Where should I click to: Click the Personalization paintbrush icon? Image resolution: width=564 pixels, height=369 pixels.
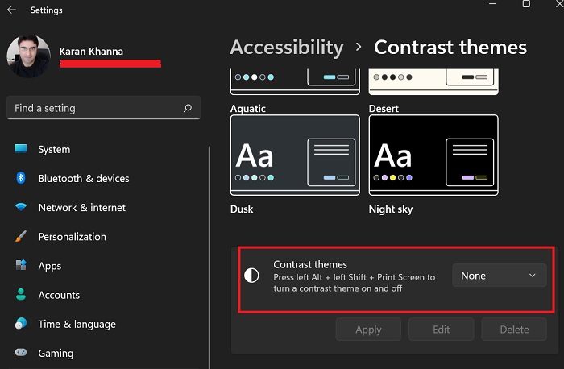[21, 237]
